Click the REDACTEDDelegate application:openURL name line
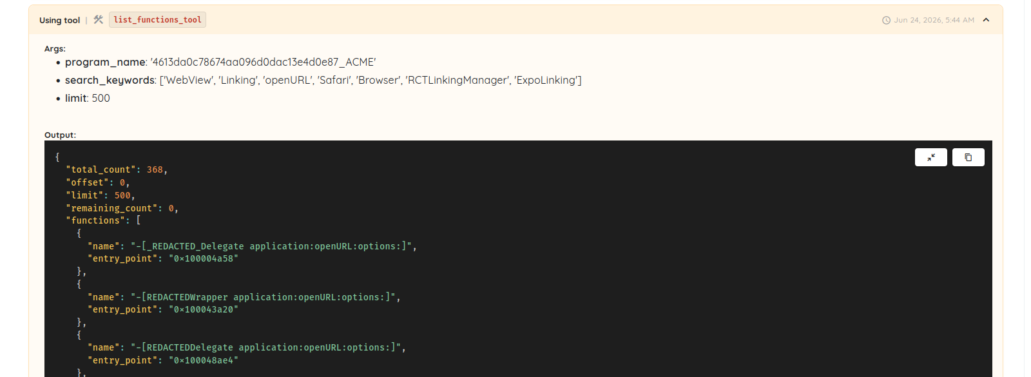Viewport: 1031px width, 377px height. click(x=247, y=347)
